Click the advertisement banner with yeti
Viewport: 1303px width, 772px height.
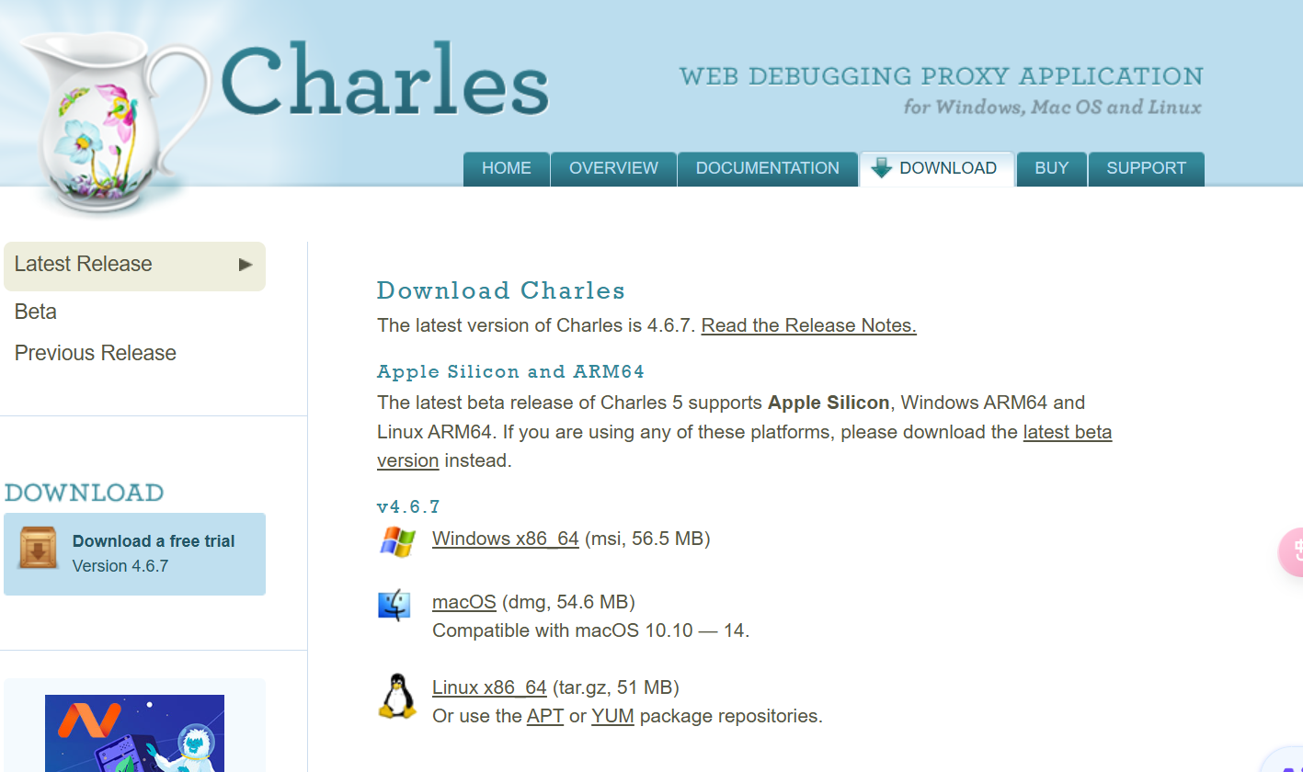click(134, 732)
